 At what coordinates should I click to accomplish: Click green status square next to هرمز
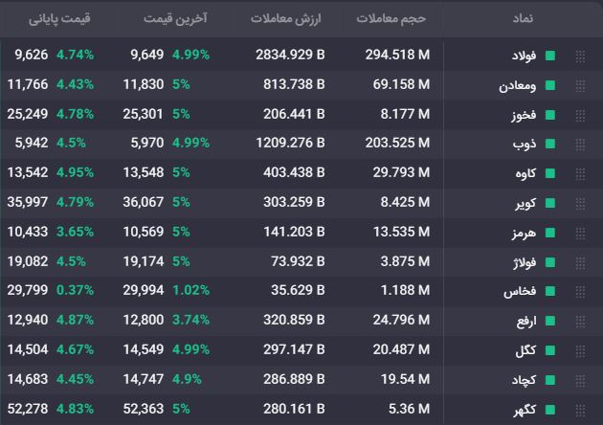(x=550, y=233)
